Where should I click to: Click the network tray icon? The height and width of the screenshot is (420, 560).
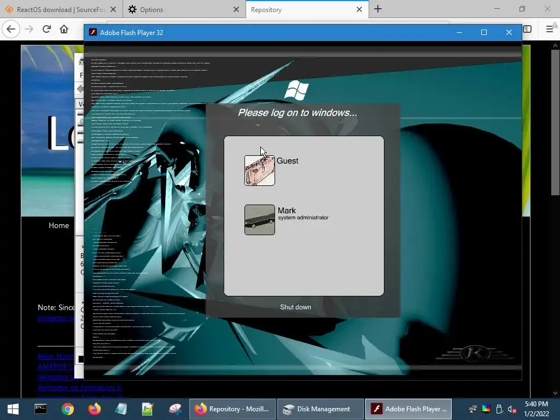tap(473, 409)
